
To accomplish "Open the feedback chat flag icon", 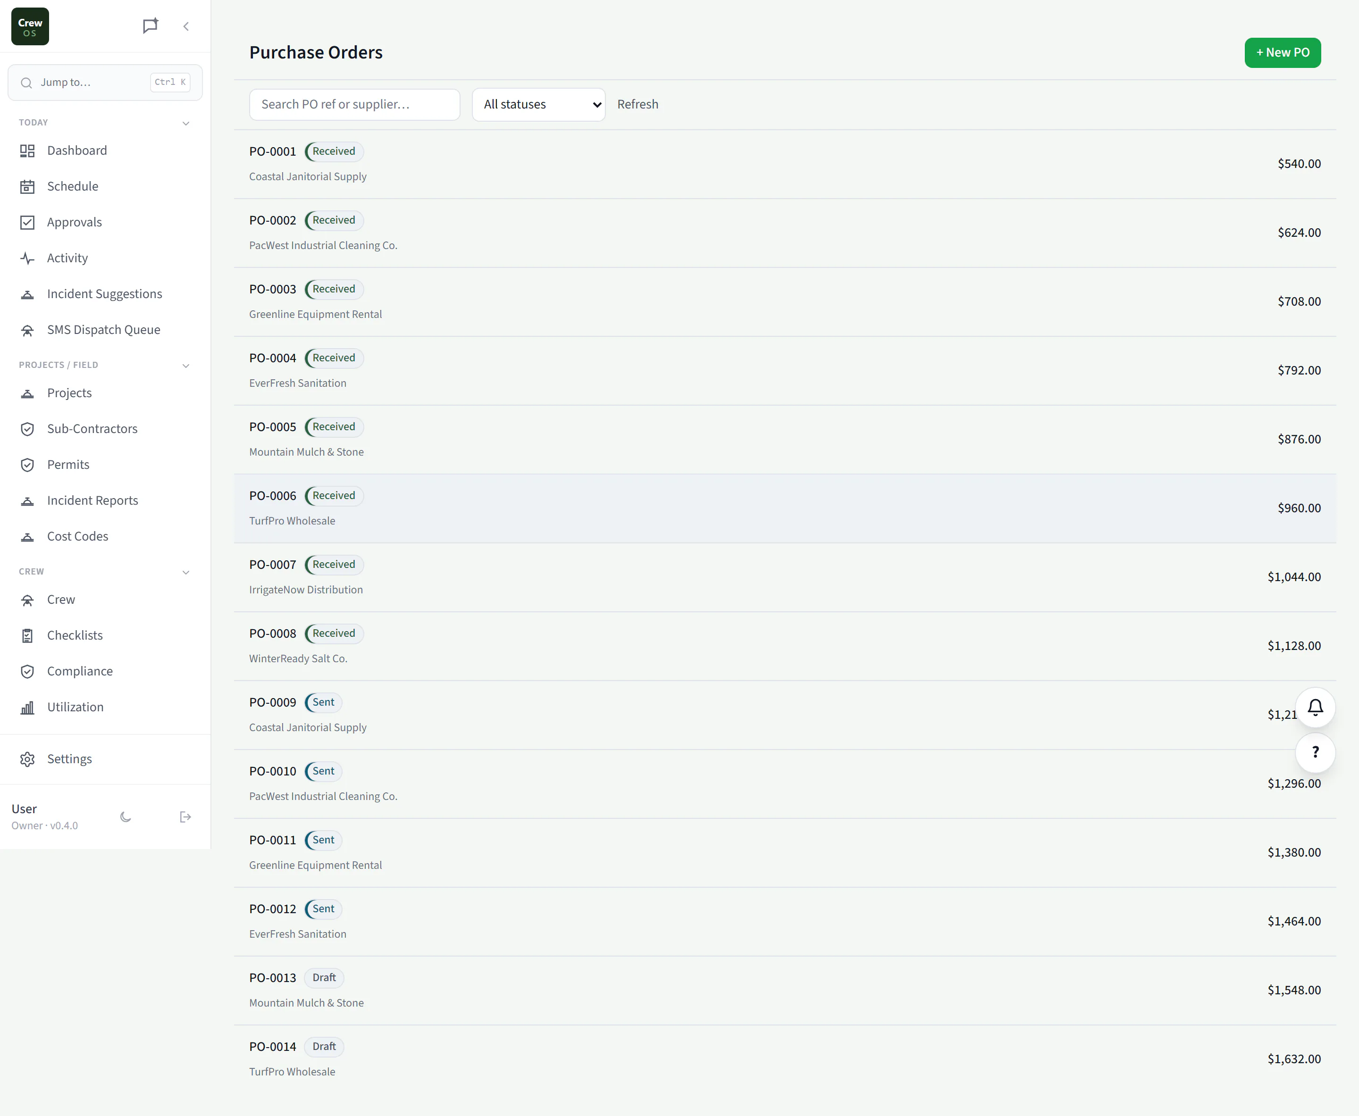I will (150, 26).
